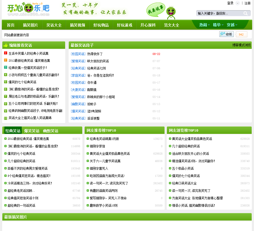Open recommended 小孩与妈妈五个童言儿童笑话乐翻你!

tap(34, 75)
